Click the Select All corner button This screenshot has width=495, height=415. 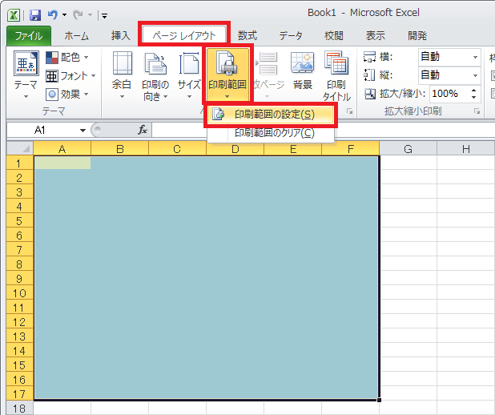(22, 149)
